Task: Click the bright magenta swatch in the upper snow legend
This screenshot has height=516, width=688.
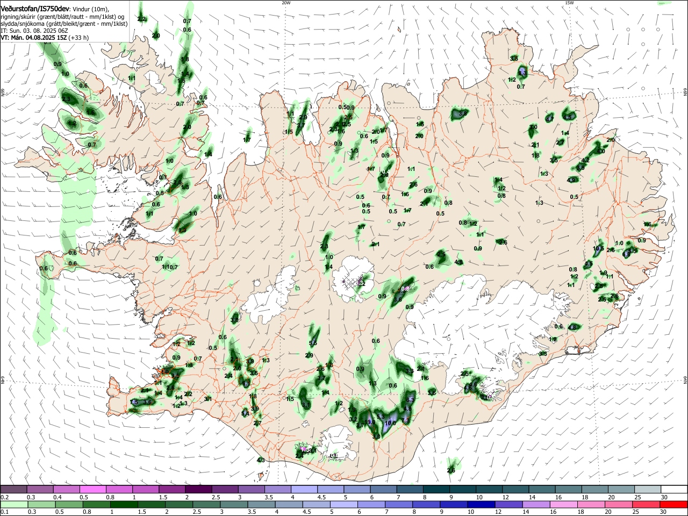Action: click(x=92, y=489)
